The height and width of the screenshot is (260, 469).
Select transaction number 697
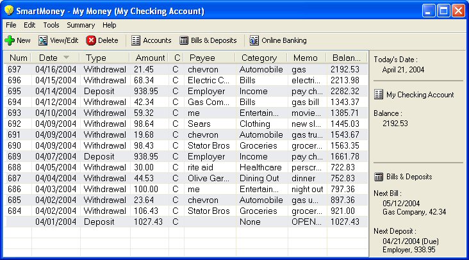point(14,69)
